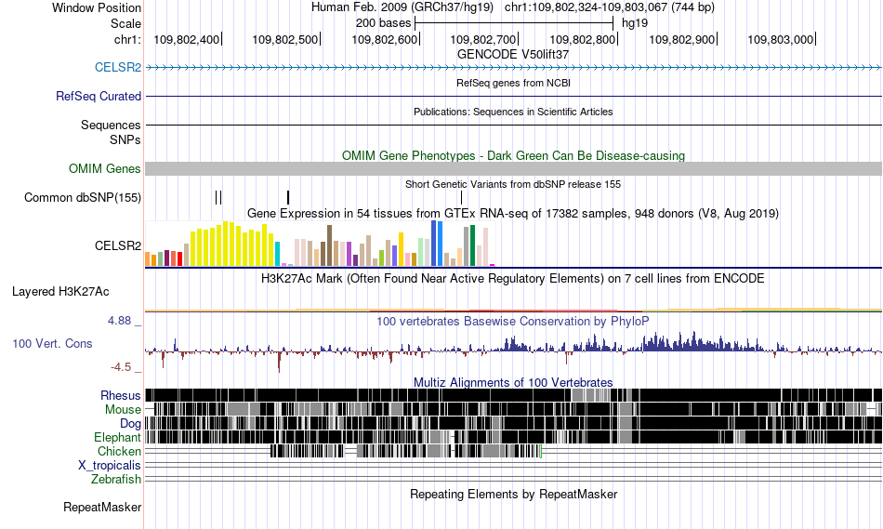
Task: Click the RefSeq Curated track line
Action: coord(514,97)
